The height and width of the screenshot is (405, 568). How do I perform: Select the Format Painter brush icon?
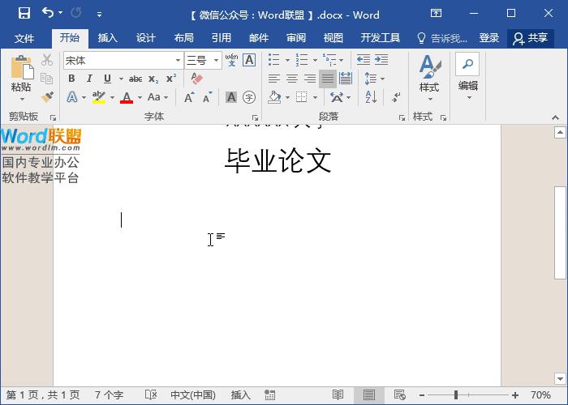[x=47, y=97]
